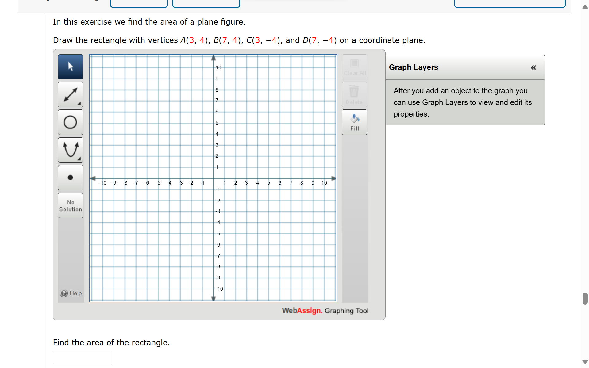589x368 pixels.
Task: Click the grid at point (7, -4)
Action: point(291,223)
